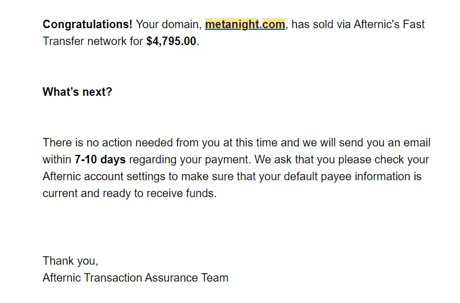Click the phrase Afternic's Fast

point(389,24)
